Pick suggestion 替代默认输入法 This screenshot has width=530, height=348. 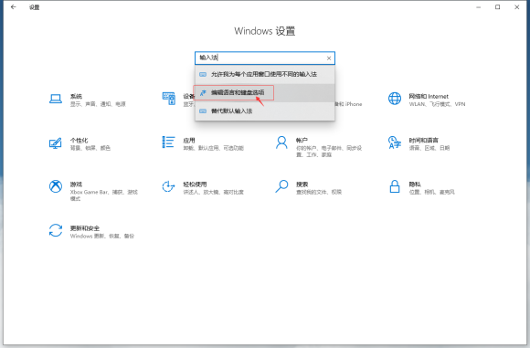click(265, 111)
